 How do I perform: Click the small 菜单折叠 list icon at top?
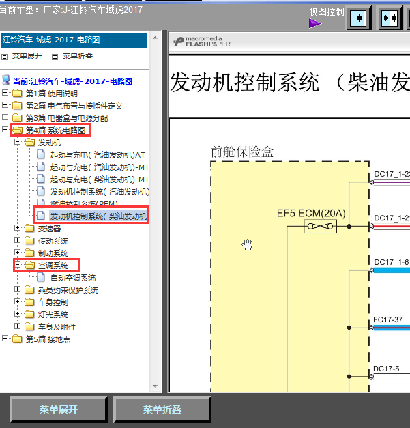(55, 57)
